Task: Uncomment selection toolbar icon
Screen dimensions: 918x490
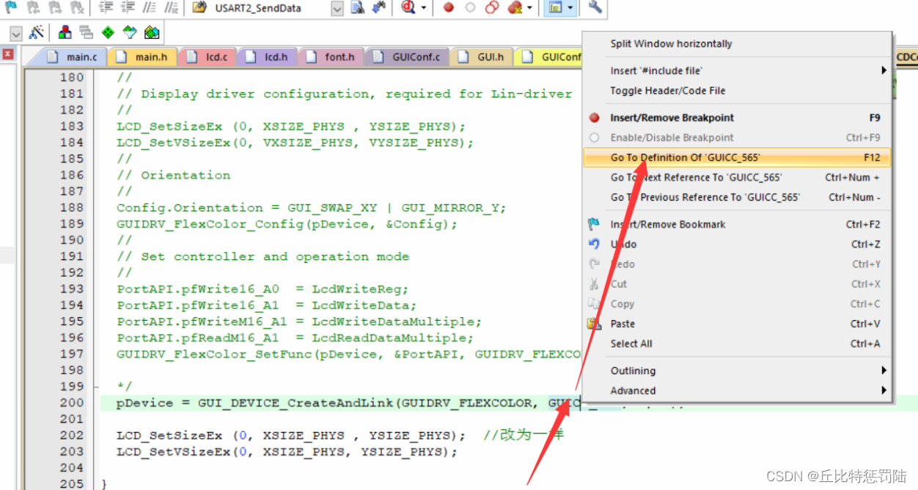Action: 171,7
